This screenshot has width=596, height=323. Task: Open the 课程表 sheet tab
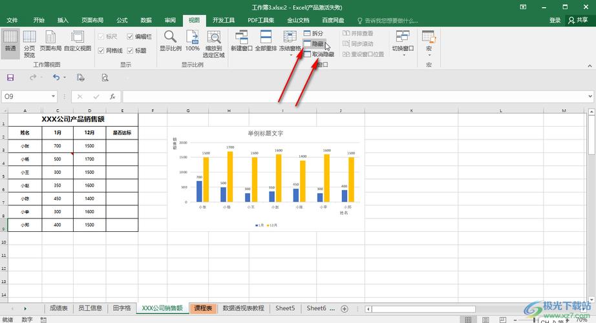click(203, 308)
